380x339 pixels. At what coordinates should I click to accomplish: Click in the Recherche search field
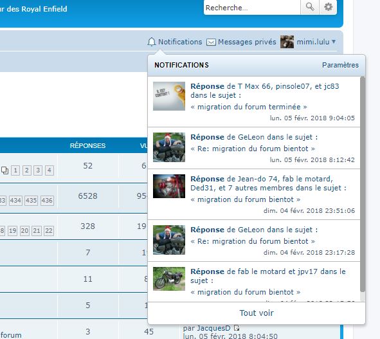tap(252, 8)
